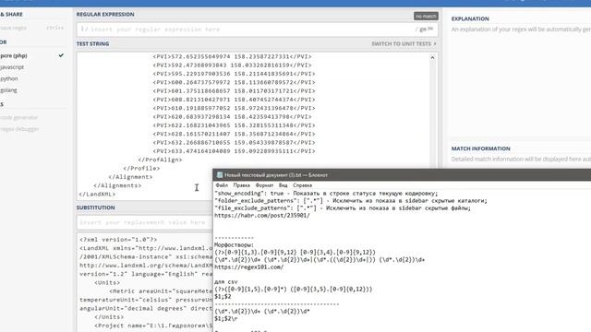The width and height of the screenshot is (591, 332).
Task: Click the </ProfAlign> line in test string
Action: [x=160, y=160]
